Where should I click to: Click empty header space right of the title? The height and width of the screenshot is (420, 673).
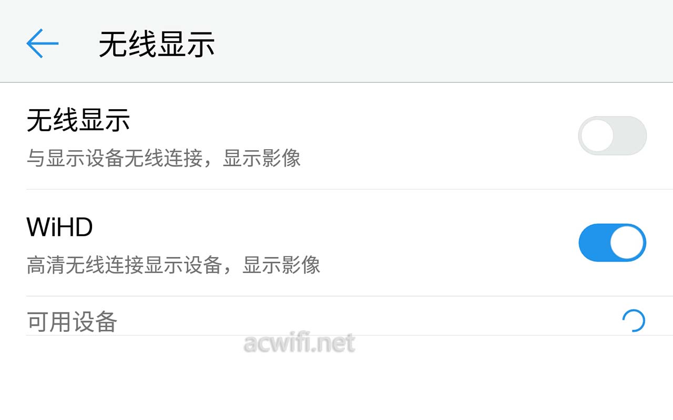(442, 42)
